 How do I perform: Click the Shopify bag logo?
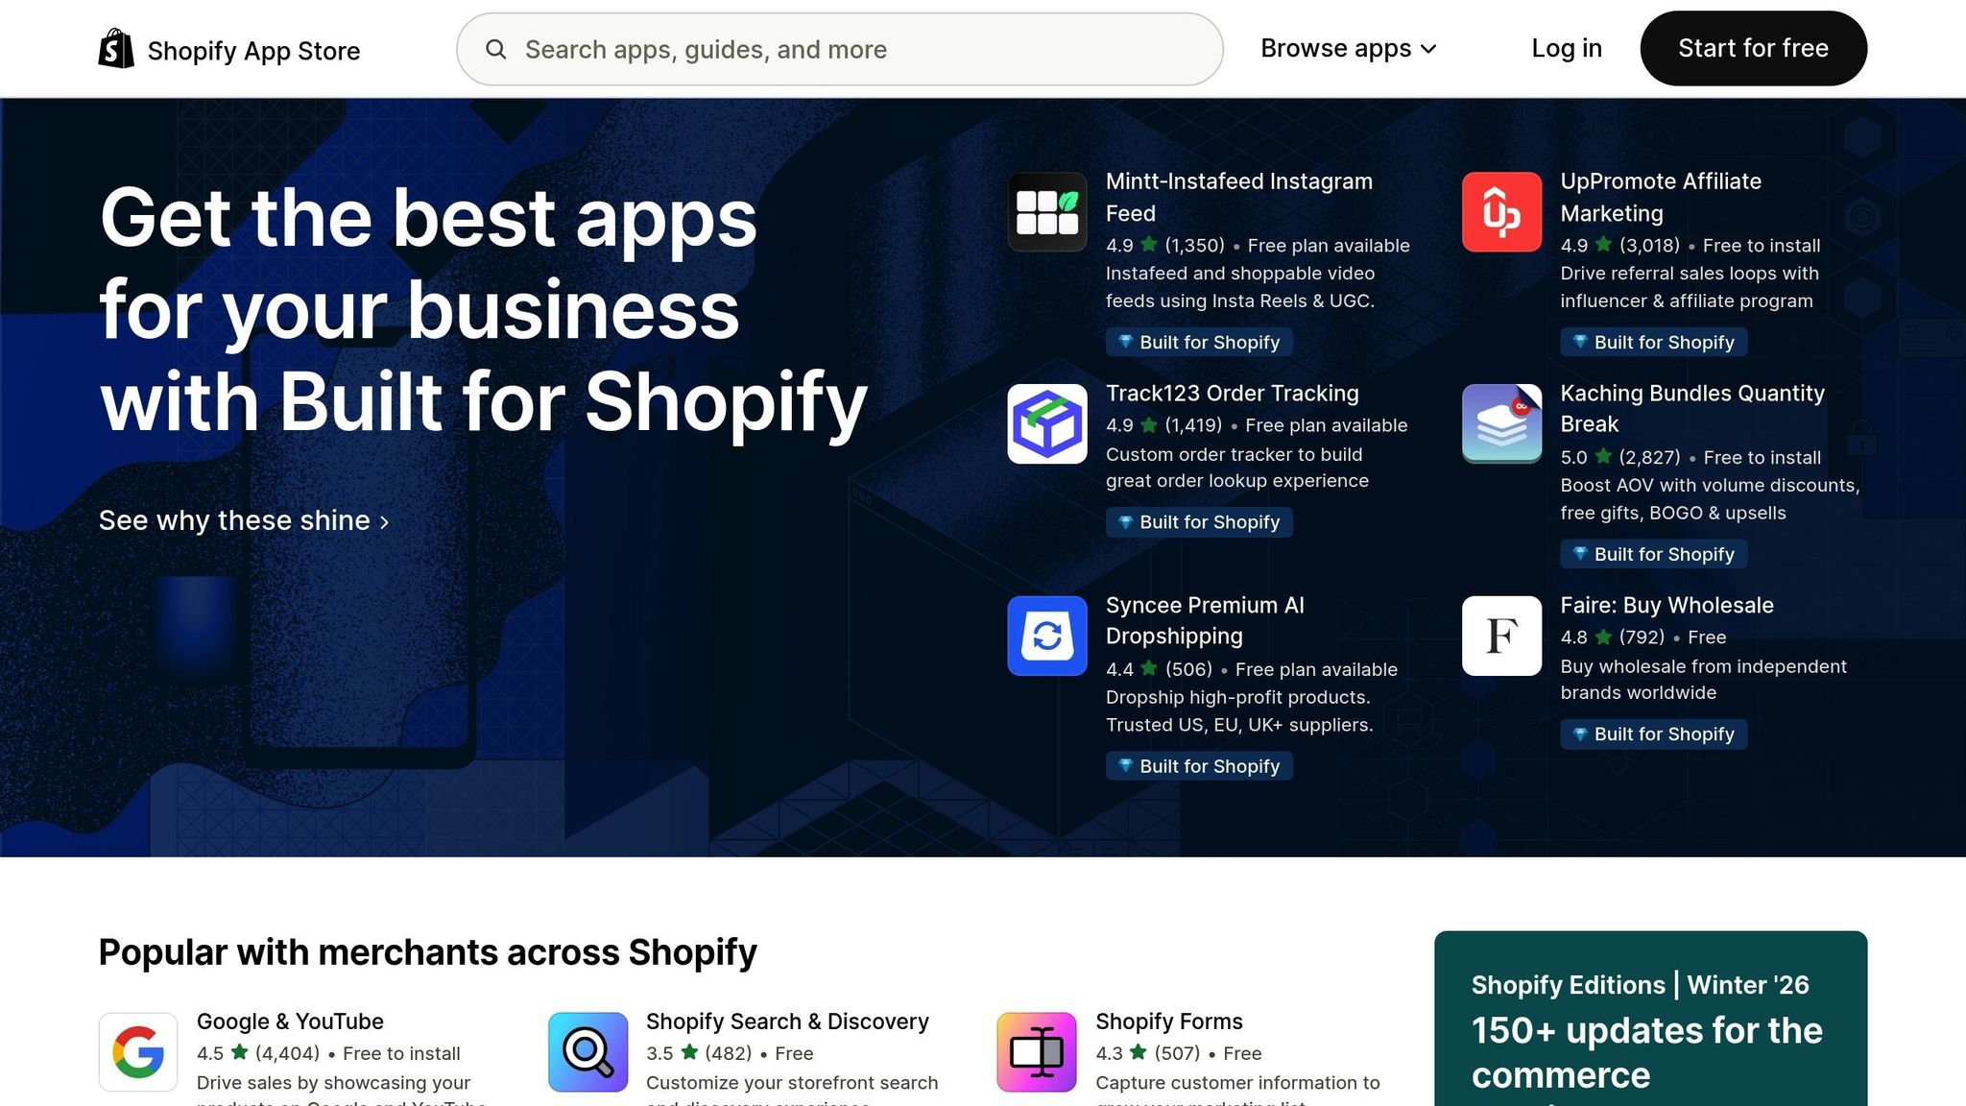(x=115, y=47)
